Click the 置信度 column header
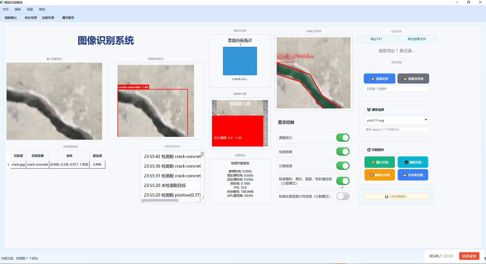Image resolution: width=486 pixels, height=264 pixels. coord(97,156)
